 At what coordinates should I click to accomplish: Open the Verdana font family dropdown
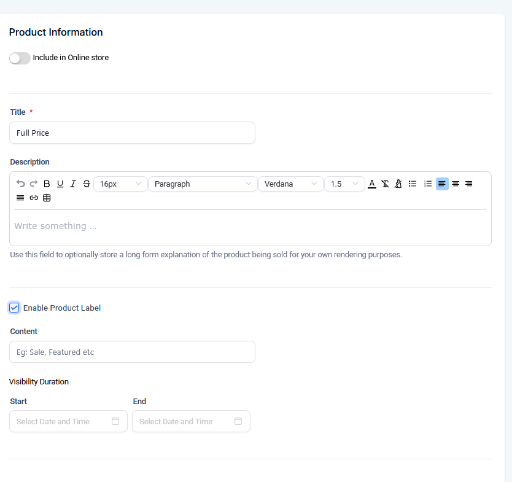pos(290,184)
